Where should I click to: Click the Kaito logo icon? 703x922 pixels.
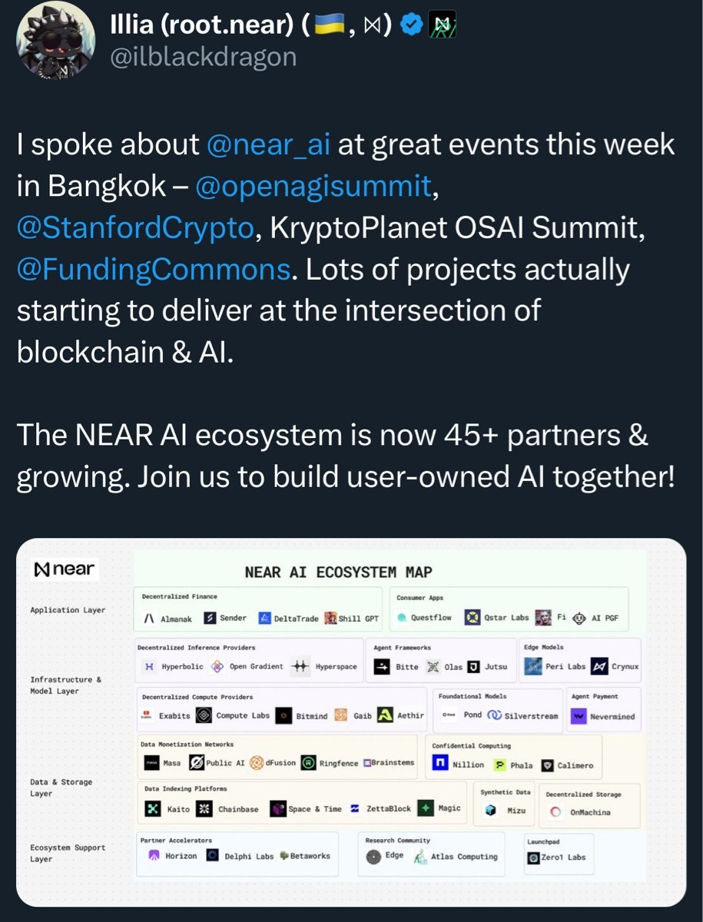pyautogui.click(x=153, y=808)
